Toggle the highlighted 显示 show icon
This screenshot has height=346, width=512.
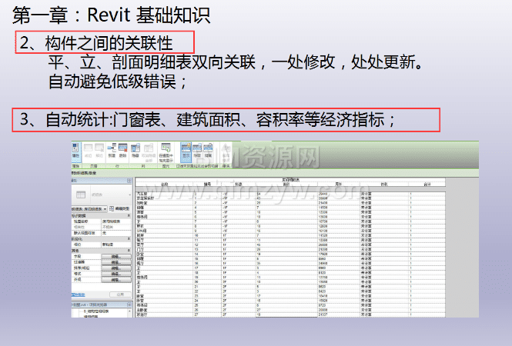pos(186,151)
